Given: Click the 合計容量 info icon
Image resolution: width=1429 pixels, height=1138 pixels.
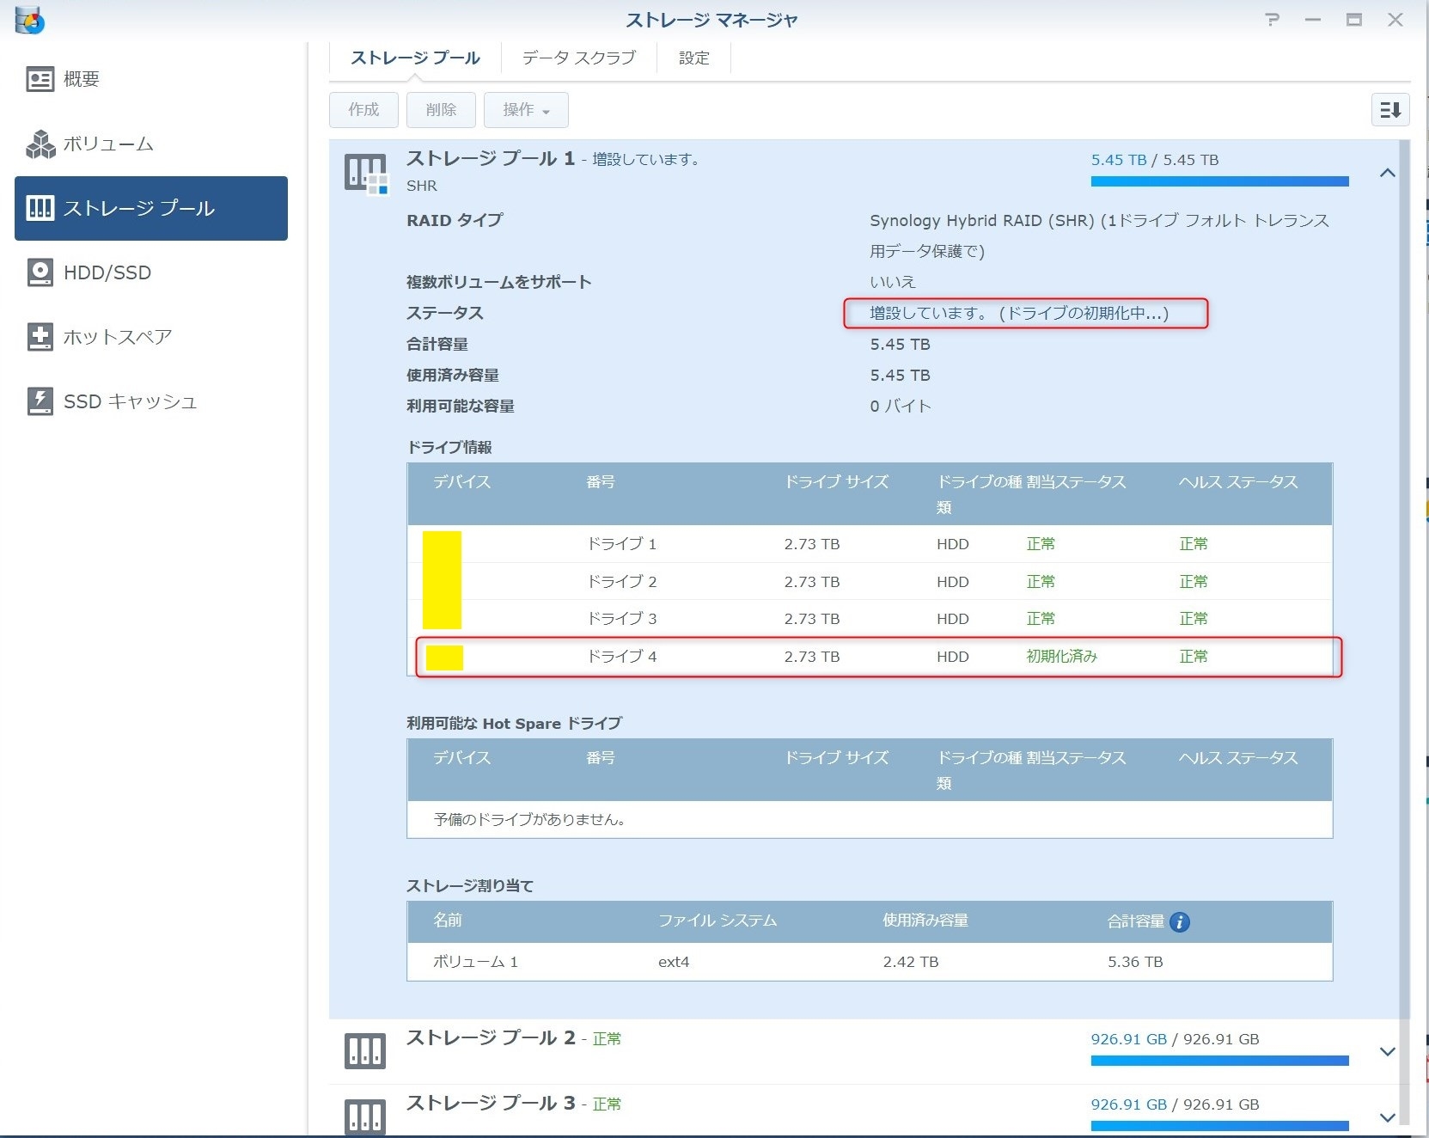Looking at the screenshot, I should click(x=1180, y=921).
